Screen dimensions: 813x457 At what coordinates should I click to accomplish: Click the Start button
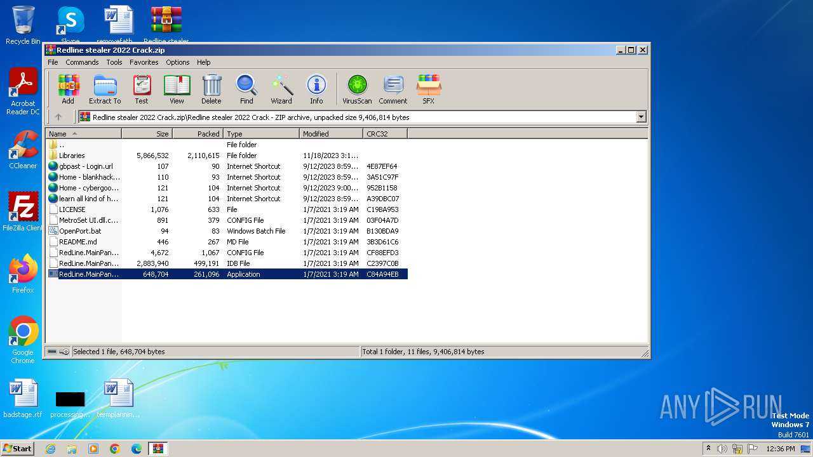pyautogui.click(x=17, y=448)
